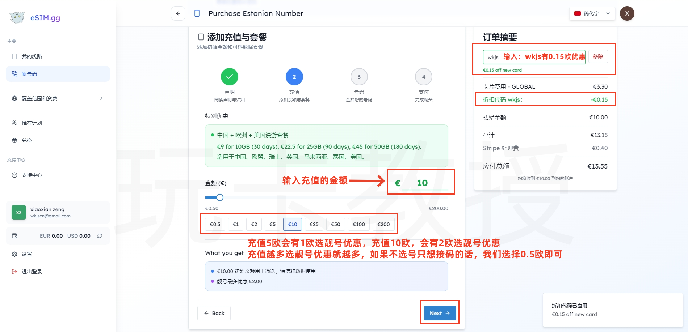Click the 应付总额 €13.55 total

[545, 166]
